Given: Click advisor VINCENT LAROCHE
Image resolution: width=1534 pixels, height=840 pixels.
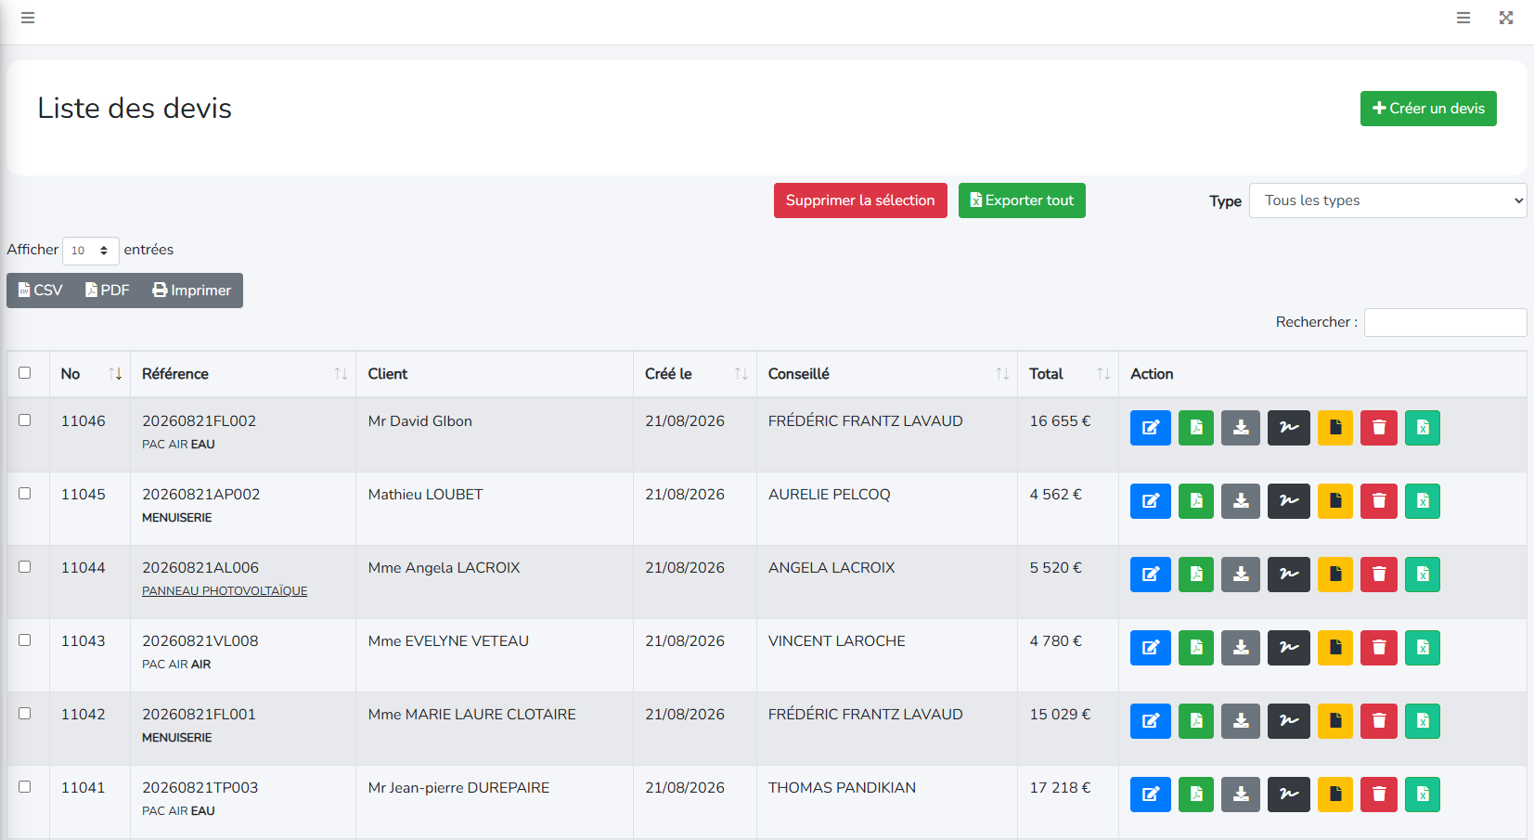Looking at the screenshot, I should pos(836,641).
